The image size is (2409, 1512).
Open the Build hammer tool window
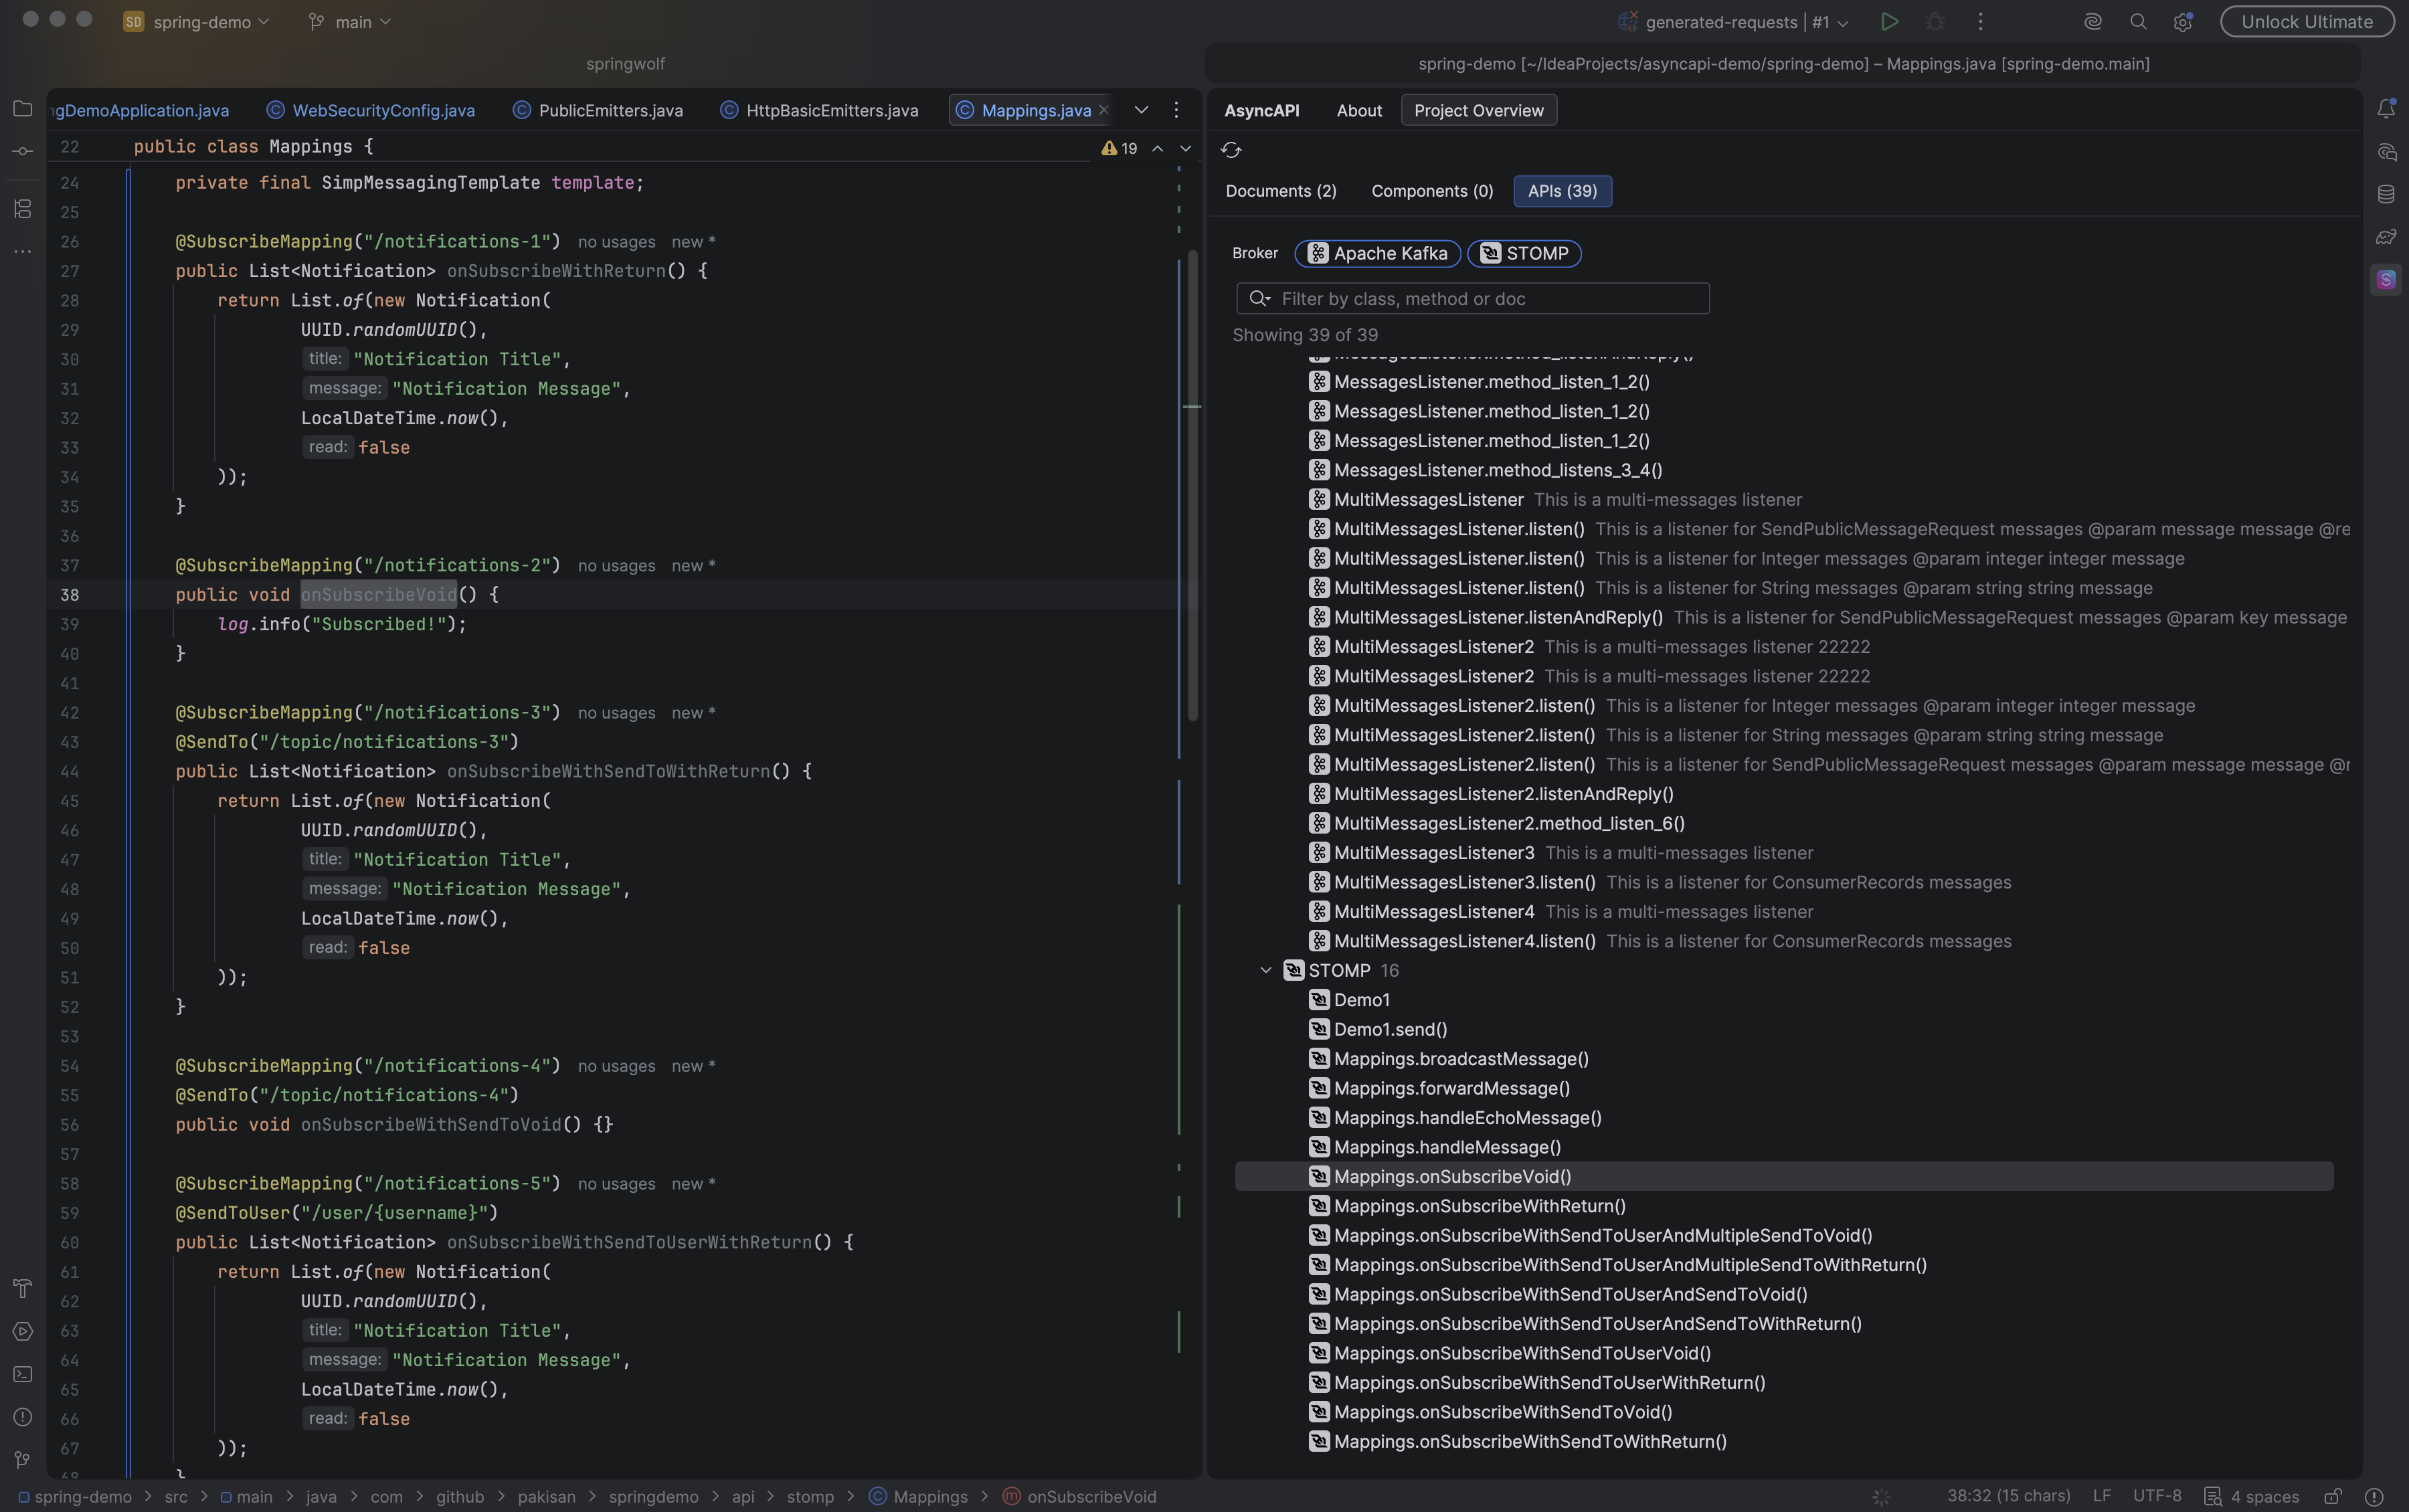click(x=22, y=1288)
